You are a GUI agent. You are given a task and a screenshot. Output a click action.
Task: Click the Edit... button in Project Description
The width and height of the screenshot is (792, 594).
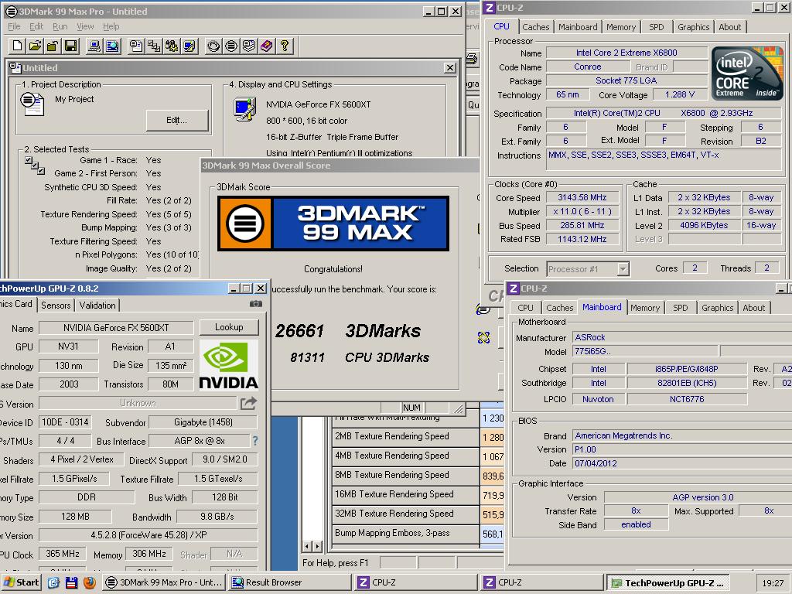[177, 120]
